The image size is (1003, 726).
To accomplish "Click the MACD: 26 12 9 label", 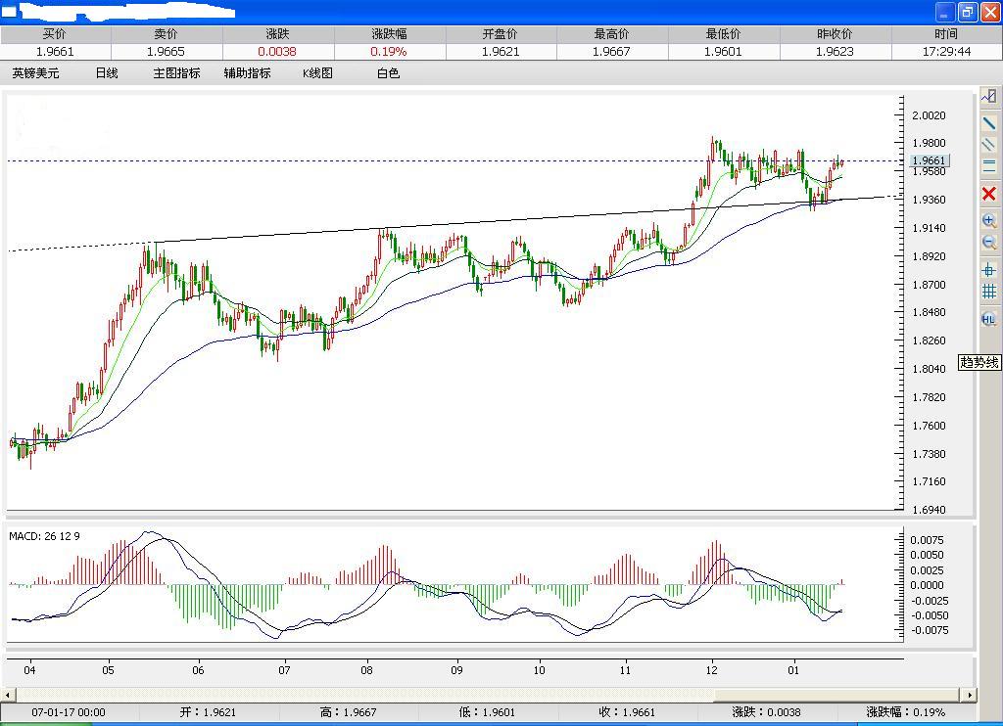I will coord(46,536).
